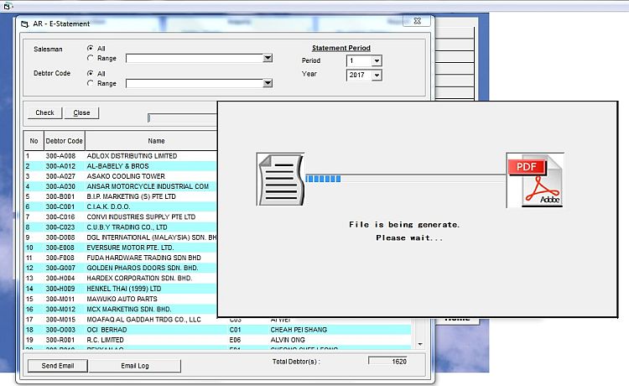629x386 pixels.
Task: Open the Salesman range dropdown
Action: [268, 59]
